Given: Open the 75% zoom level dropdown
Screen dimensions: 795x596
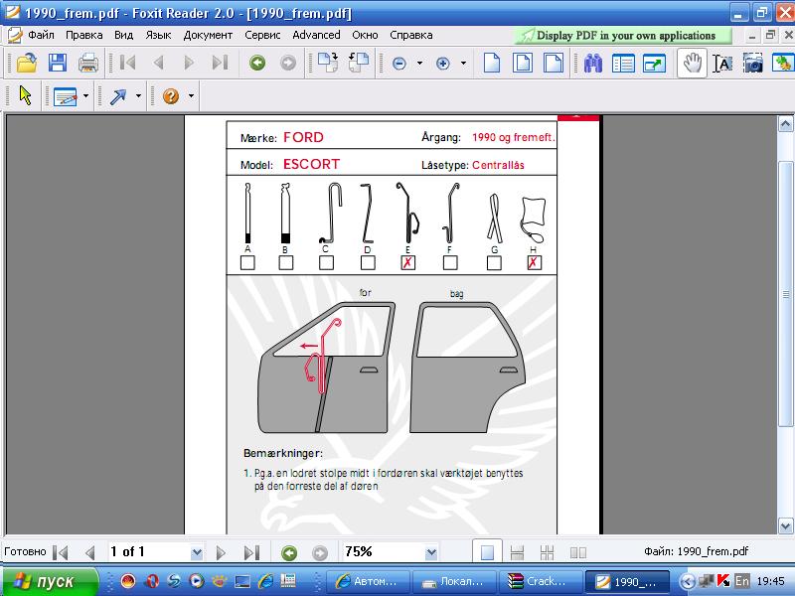Looking at the screenshot, I should click(431, 552).
